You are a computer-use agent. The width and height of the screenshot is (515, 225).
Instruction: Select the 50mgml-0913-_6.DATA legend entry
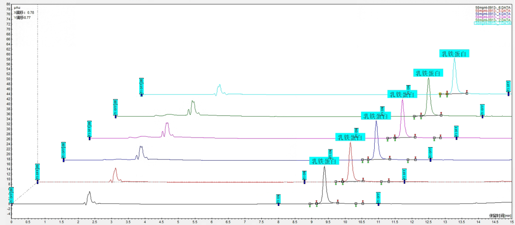(493, 7)
